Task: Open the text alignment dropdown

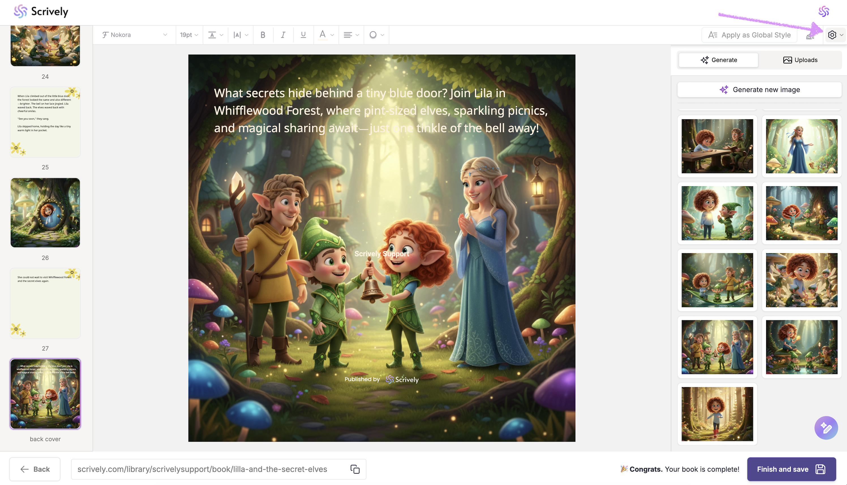Action: point(351,35)
